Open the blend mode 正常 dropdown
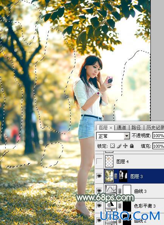The image size is (164, 225). 113,136
